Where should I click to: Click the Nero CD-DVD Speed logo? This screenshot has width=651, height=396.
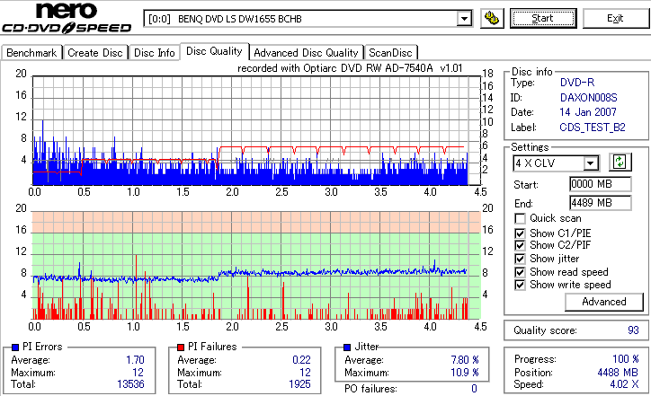(67, 18)
